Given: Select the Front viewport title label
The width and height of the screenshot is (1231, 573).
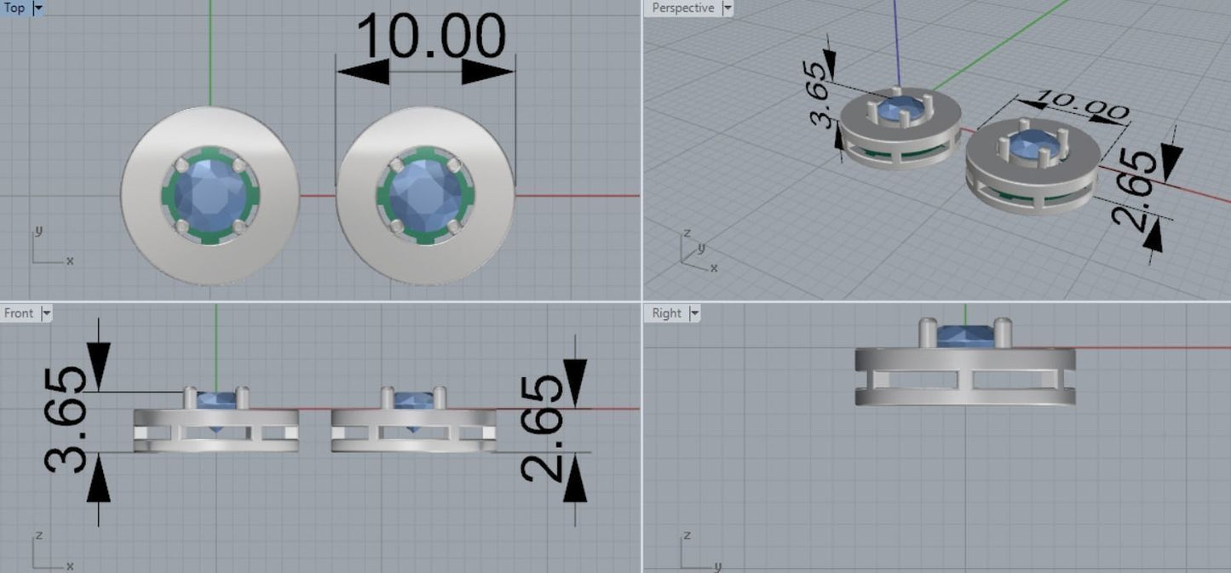Looking at the screenshot, I should pyautogui.click(x=19, y=313).
